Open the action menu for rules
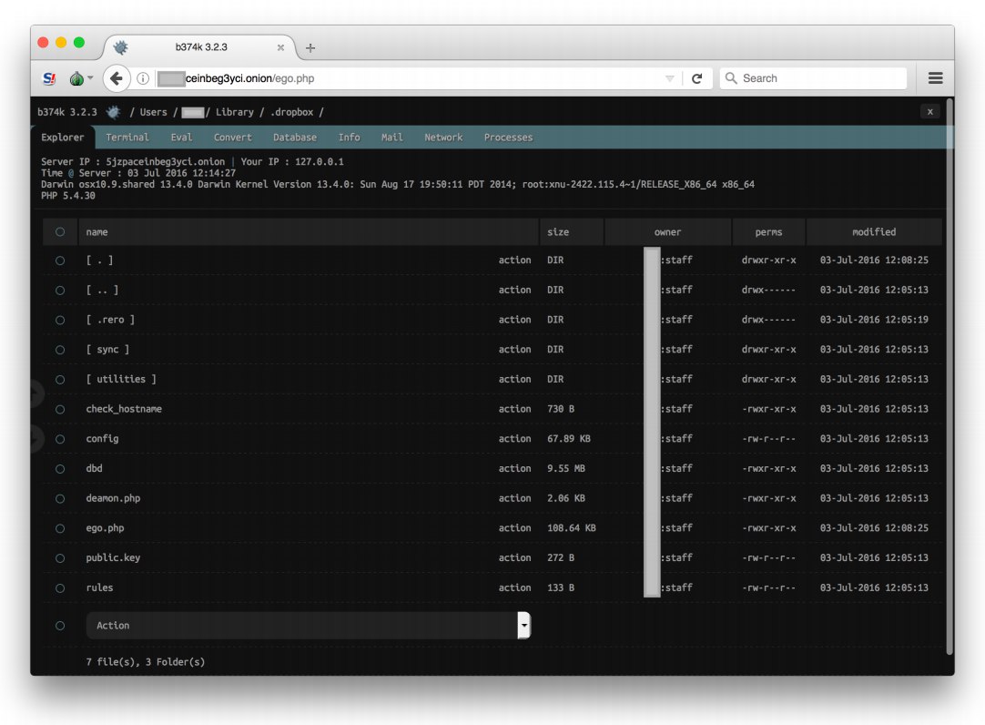 514,588
